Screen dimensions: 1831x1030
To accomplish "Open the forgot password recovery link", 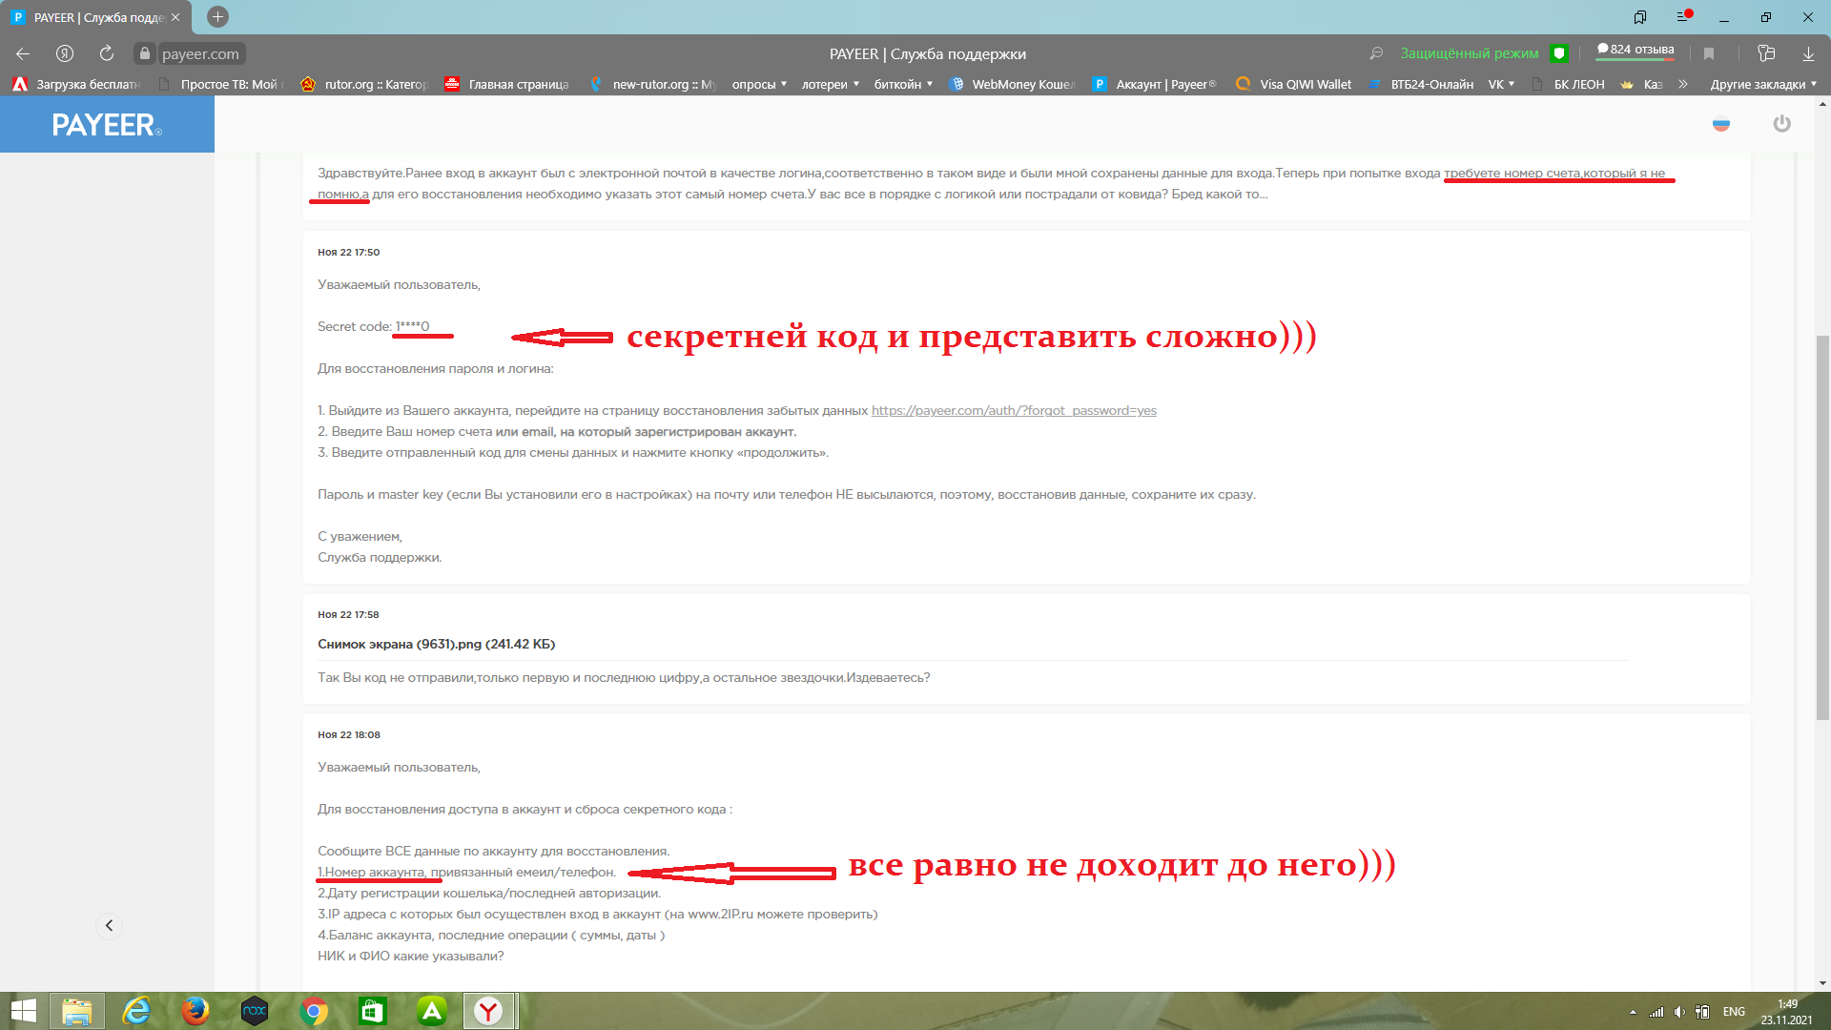I will [x=1013, y=410].
